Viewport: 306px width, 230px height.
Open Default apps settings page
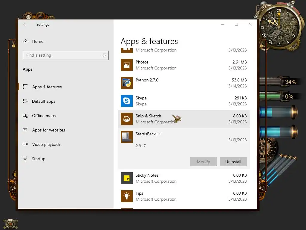(44, 101)
